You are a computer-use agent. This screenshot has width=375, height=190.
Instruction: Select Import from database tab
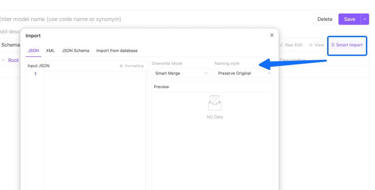click(117, 51)
